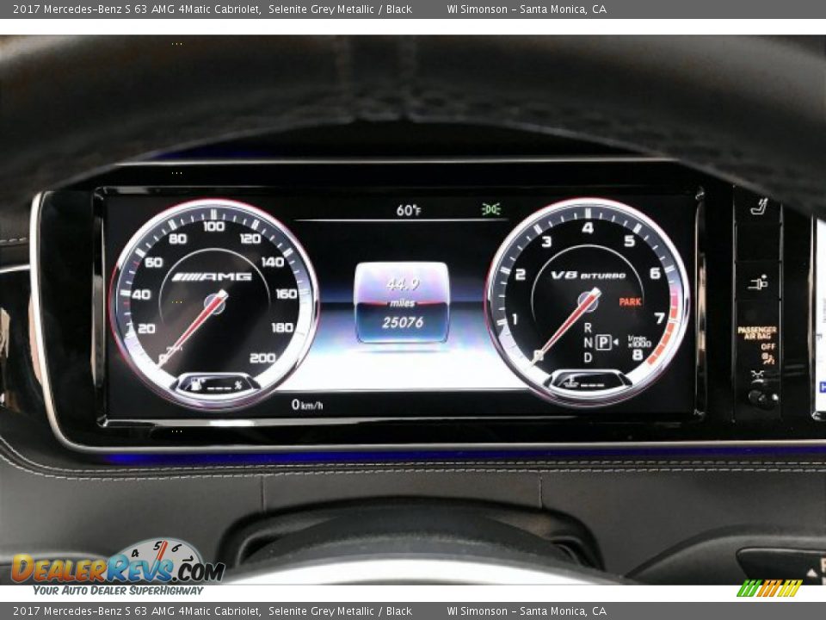Click the tachometer needle hub

(x=589, y=301)
